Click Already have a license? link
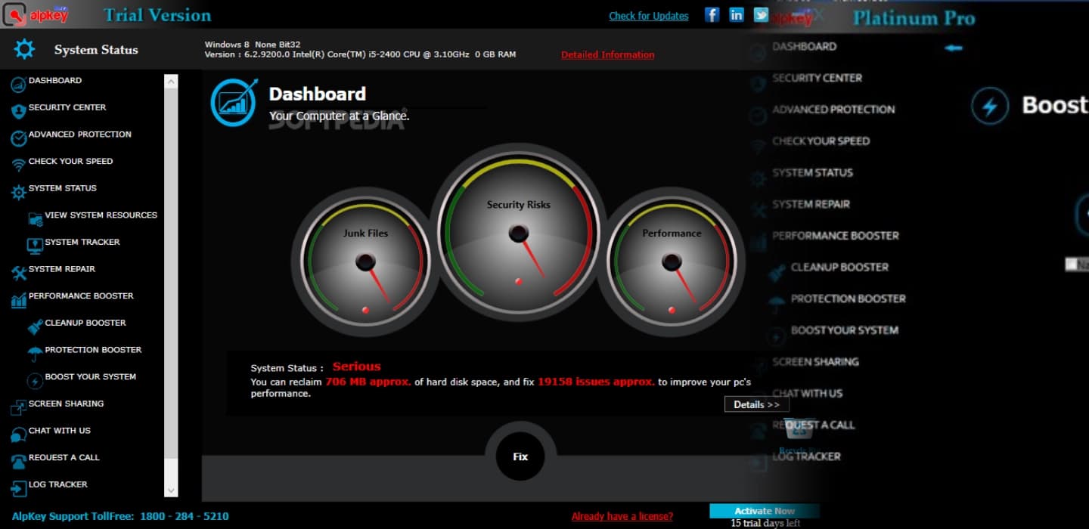The width and height of the screenshot is (1089, 529). 622,516
